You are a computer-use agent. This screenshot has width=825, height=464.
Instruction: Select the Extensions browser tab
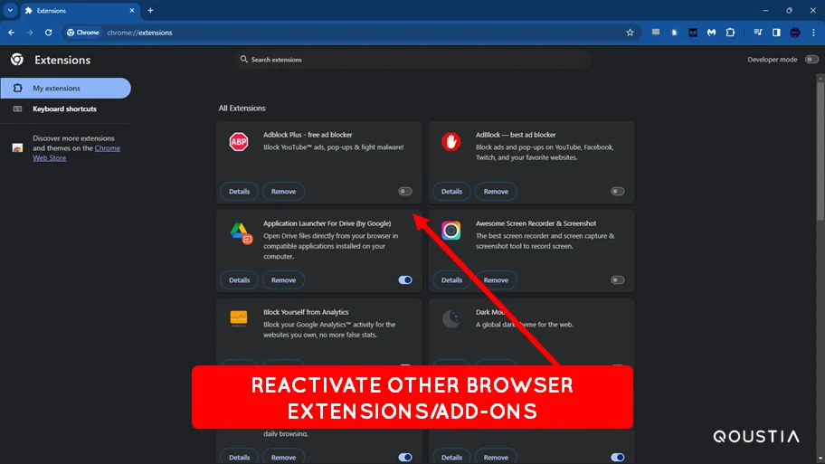pyautogui.click(x=81, y=11)
